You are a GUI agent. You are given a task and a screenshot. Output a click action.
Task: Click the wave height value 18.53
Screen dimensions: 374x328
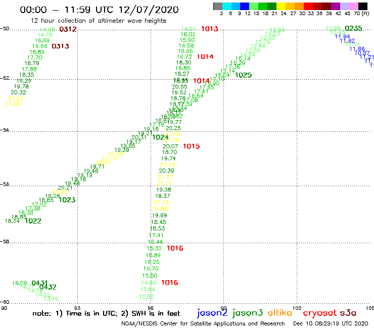[x=157, y=229]
